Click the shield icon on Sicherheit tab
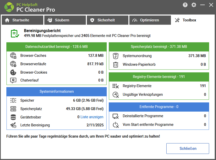216x160 pixels. click(92, 20)
